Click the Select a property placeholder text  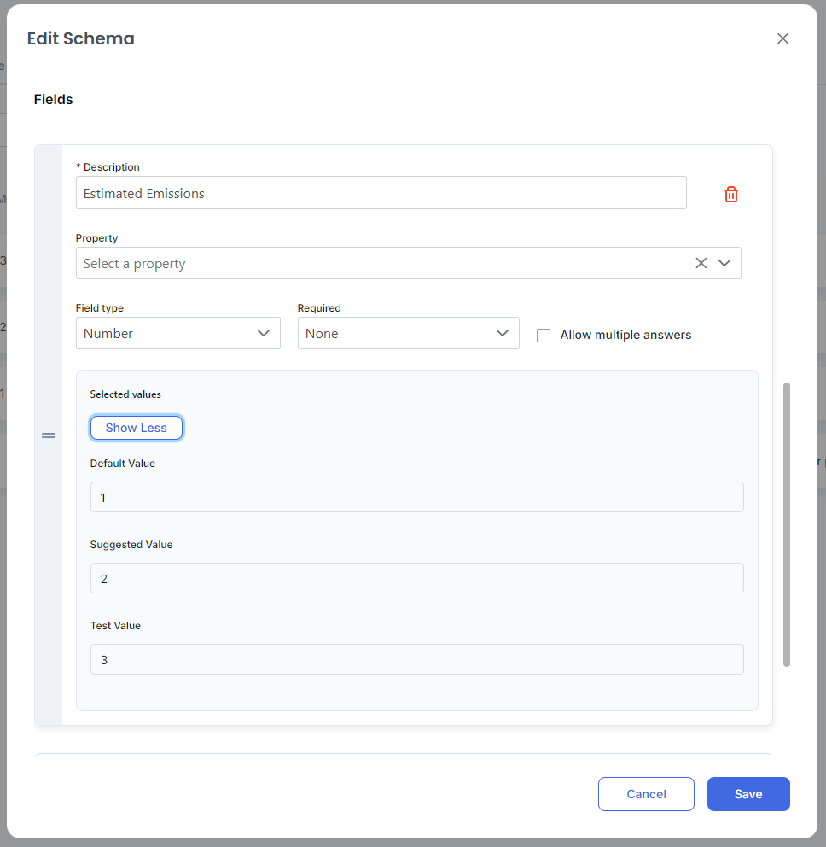[135, 264]
